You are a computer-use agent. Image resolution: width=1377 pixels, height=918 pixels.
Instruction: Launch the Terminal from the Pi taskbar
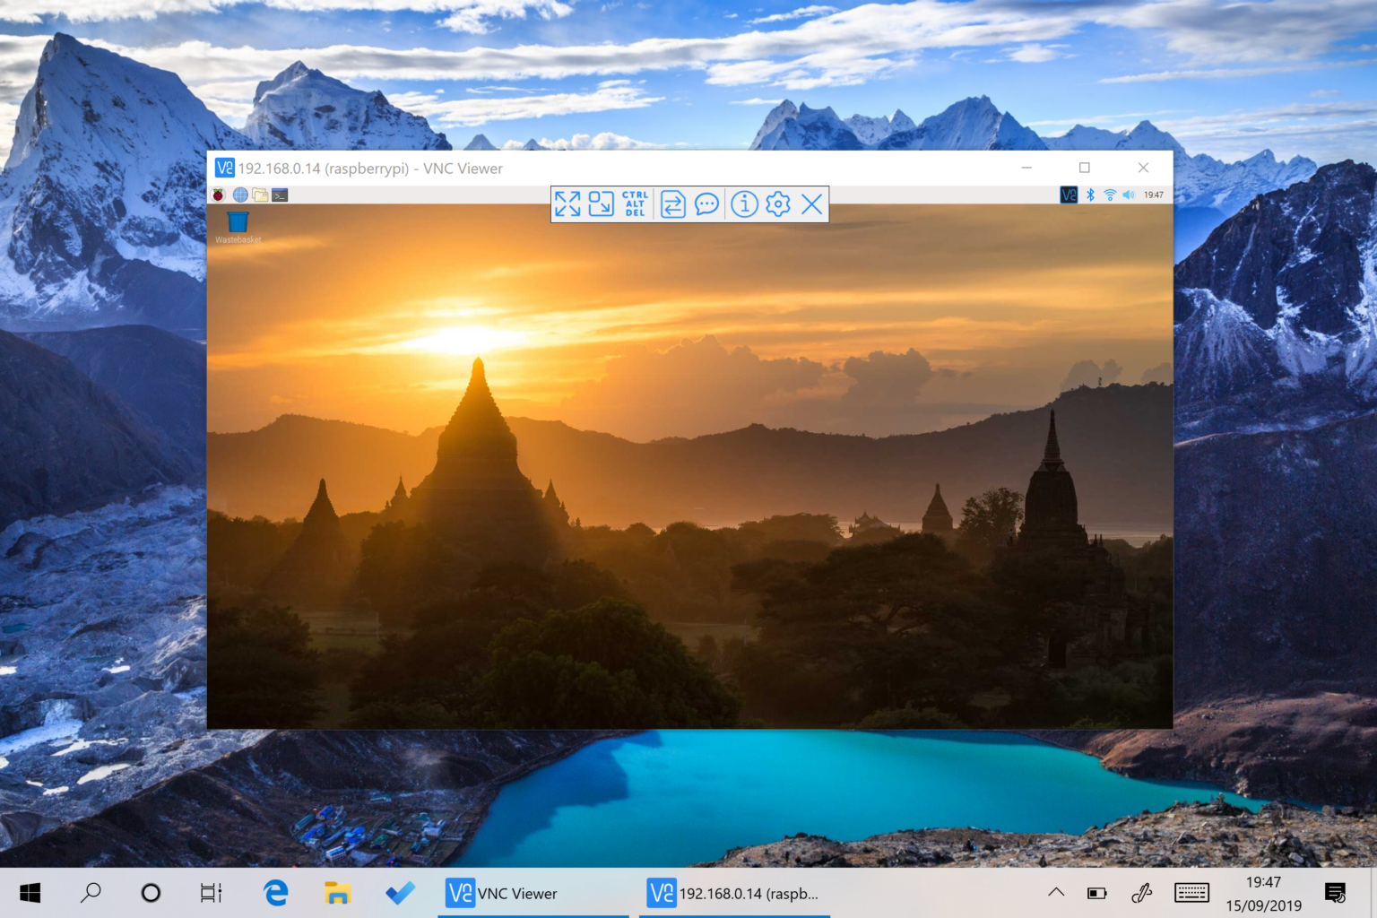281,194
